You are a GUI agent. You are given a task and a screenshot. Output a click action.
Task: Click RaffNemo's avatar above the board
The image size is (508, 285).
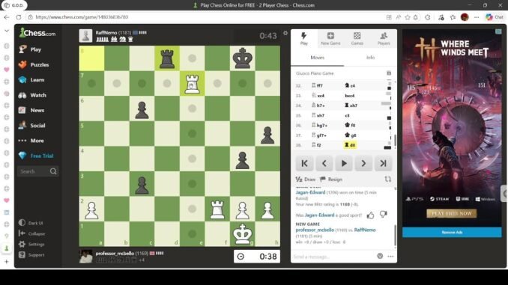point(85,36)
